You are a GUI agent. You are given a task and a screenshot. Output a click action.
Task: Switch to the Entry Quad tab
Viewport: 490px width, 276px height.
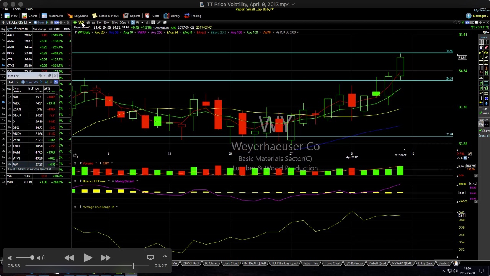[x=425, y=263]
